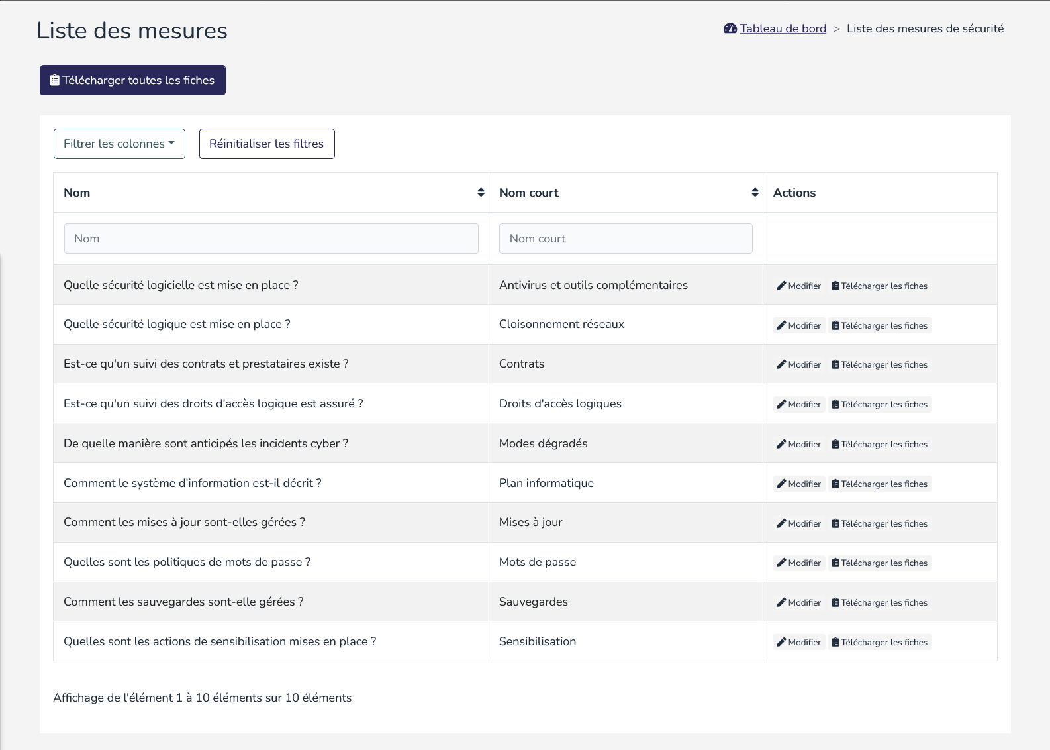
Task: Focus the Nom filter input field
Action: coord(271,239)
